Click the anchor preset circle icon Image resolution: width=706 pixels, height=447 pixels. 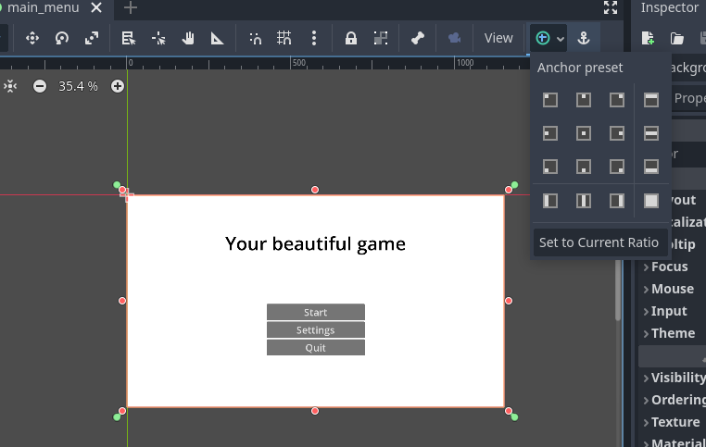(x=543, y=38)
